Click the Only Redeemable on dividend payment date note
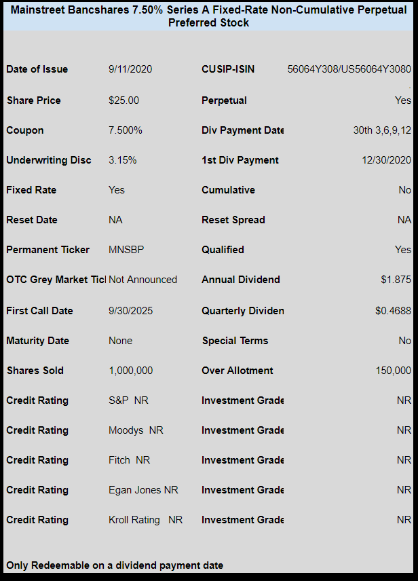 point(115,565)
